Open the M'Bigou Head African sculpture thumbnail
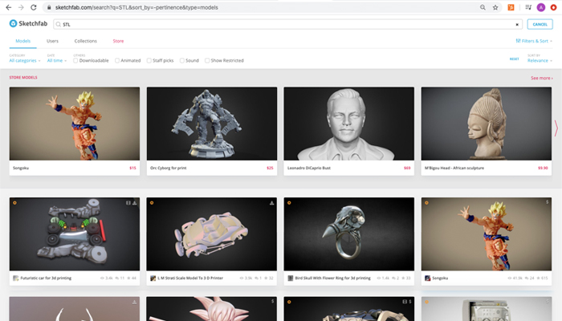 [x=487, y=124]
